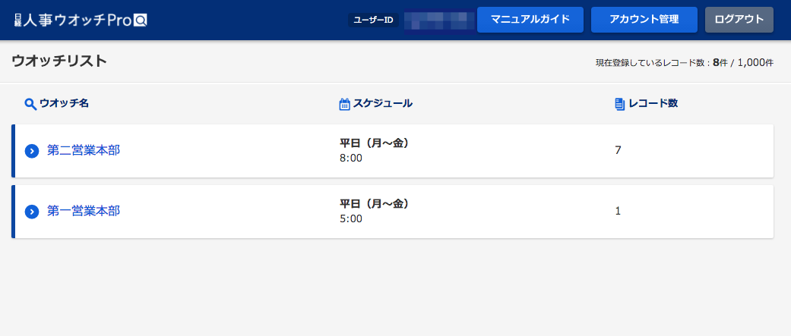
Task: Click the ユーザーID label badge
Action: pos(373,20)
